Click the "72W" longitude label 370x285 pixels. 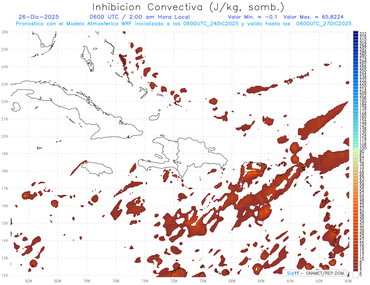174,280
